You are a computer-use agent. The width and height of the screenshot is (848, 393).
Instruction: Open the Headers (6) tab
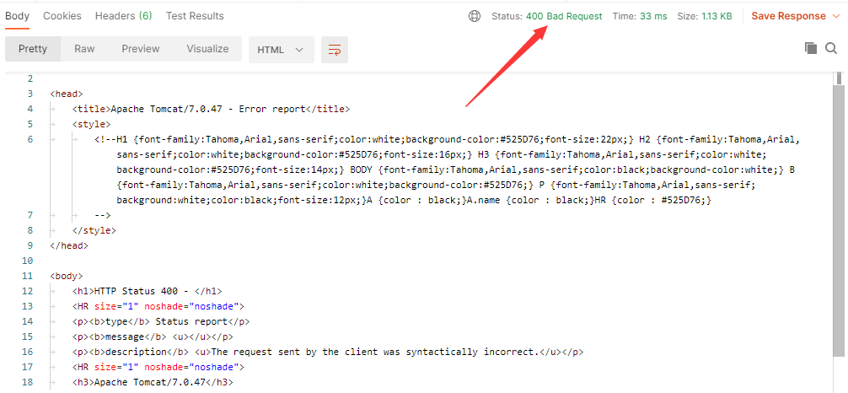click(123, 16)
